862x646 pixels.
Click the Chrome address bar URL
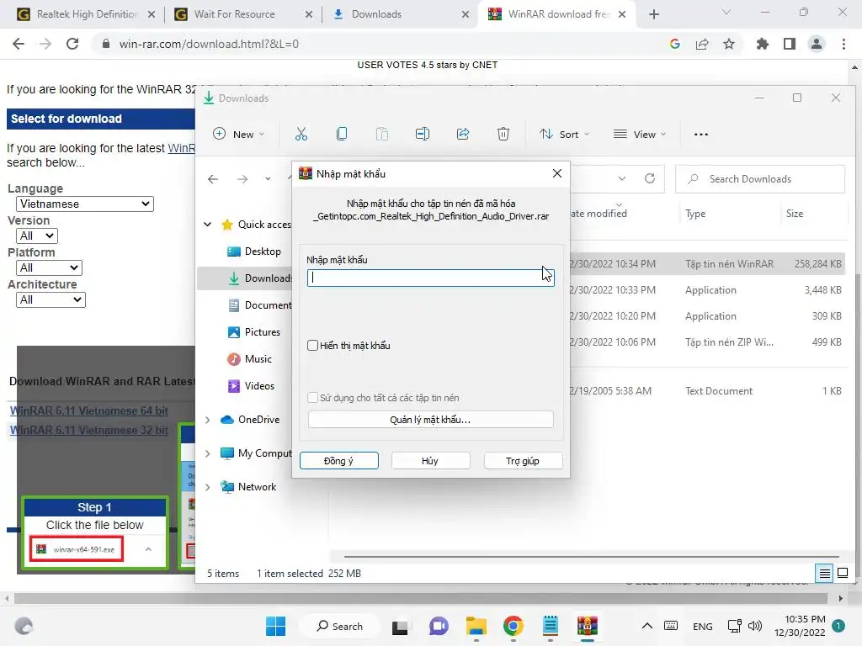pos(209,44)
